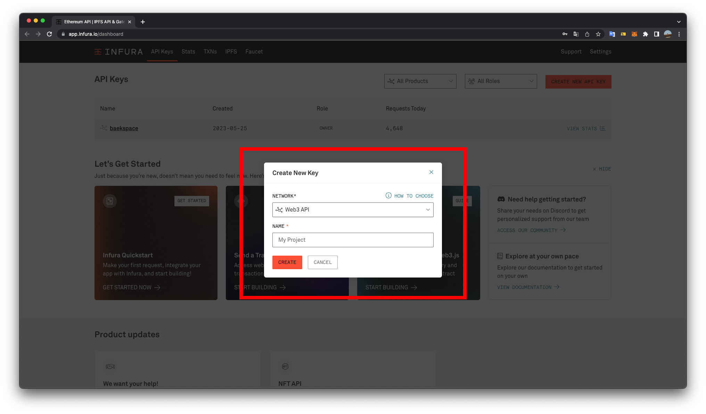The image size is (706, 414).
Task: Open the All Products filter dropdown
Action: (x=420, y=81)
